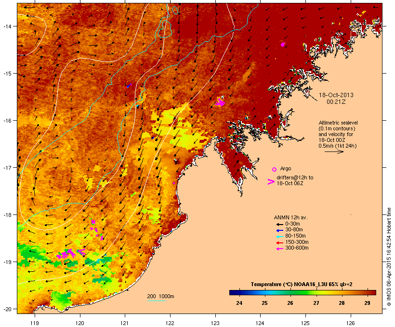Image resolution: width=395 pixels, height=327 pixels.
Task: Click the dark blue 24°C end of colorbar
Action: pos(234,292)
